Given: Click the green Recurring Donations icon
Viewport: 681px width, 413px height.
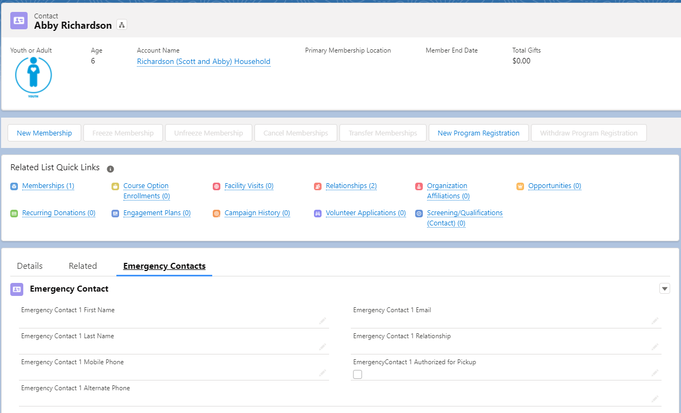Looking at the screenshot, I should pyautogui.click(x=14, y=213).
